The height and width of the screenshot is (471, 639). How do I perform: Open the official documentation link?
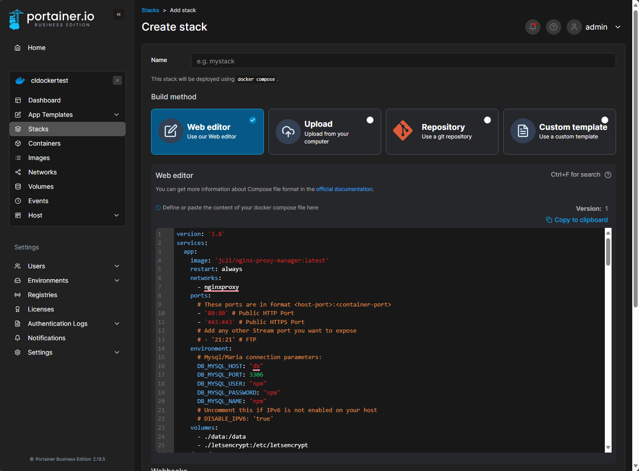[x=344, y=189]
